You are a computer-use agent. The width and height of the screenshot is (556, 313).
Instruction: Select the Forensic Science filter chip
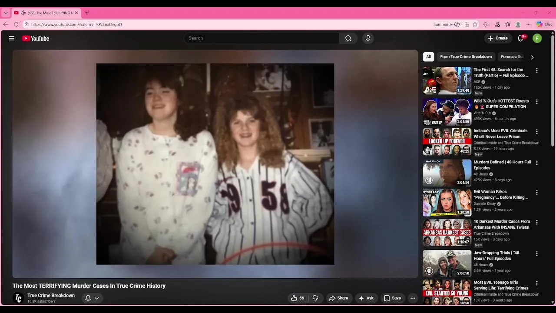511,57
